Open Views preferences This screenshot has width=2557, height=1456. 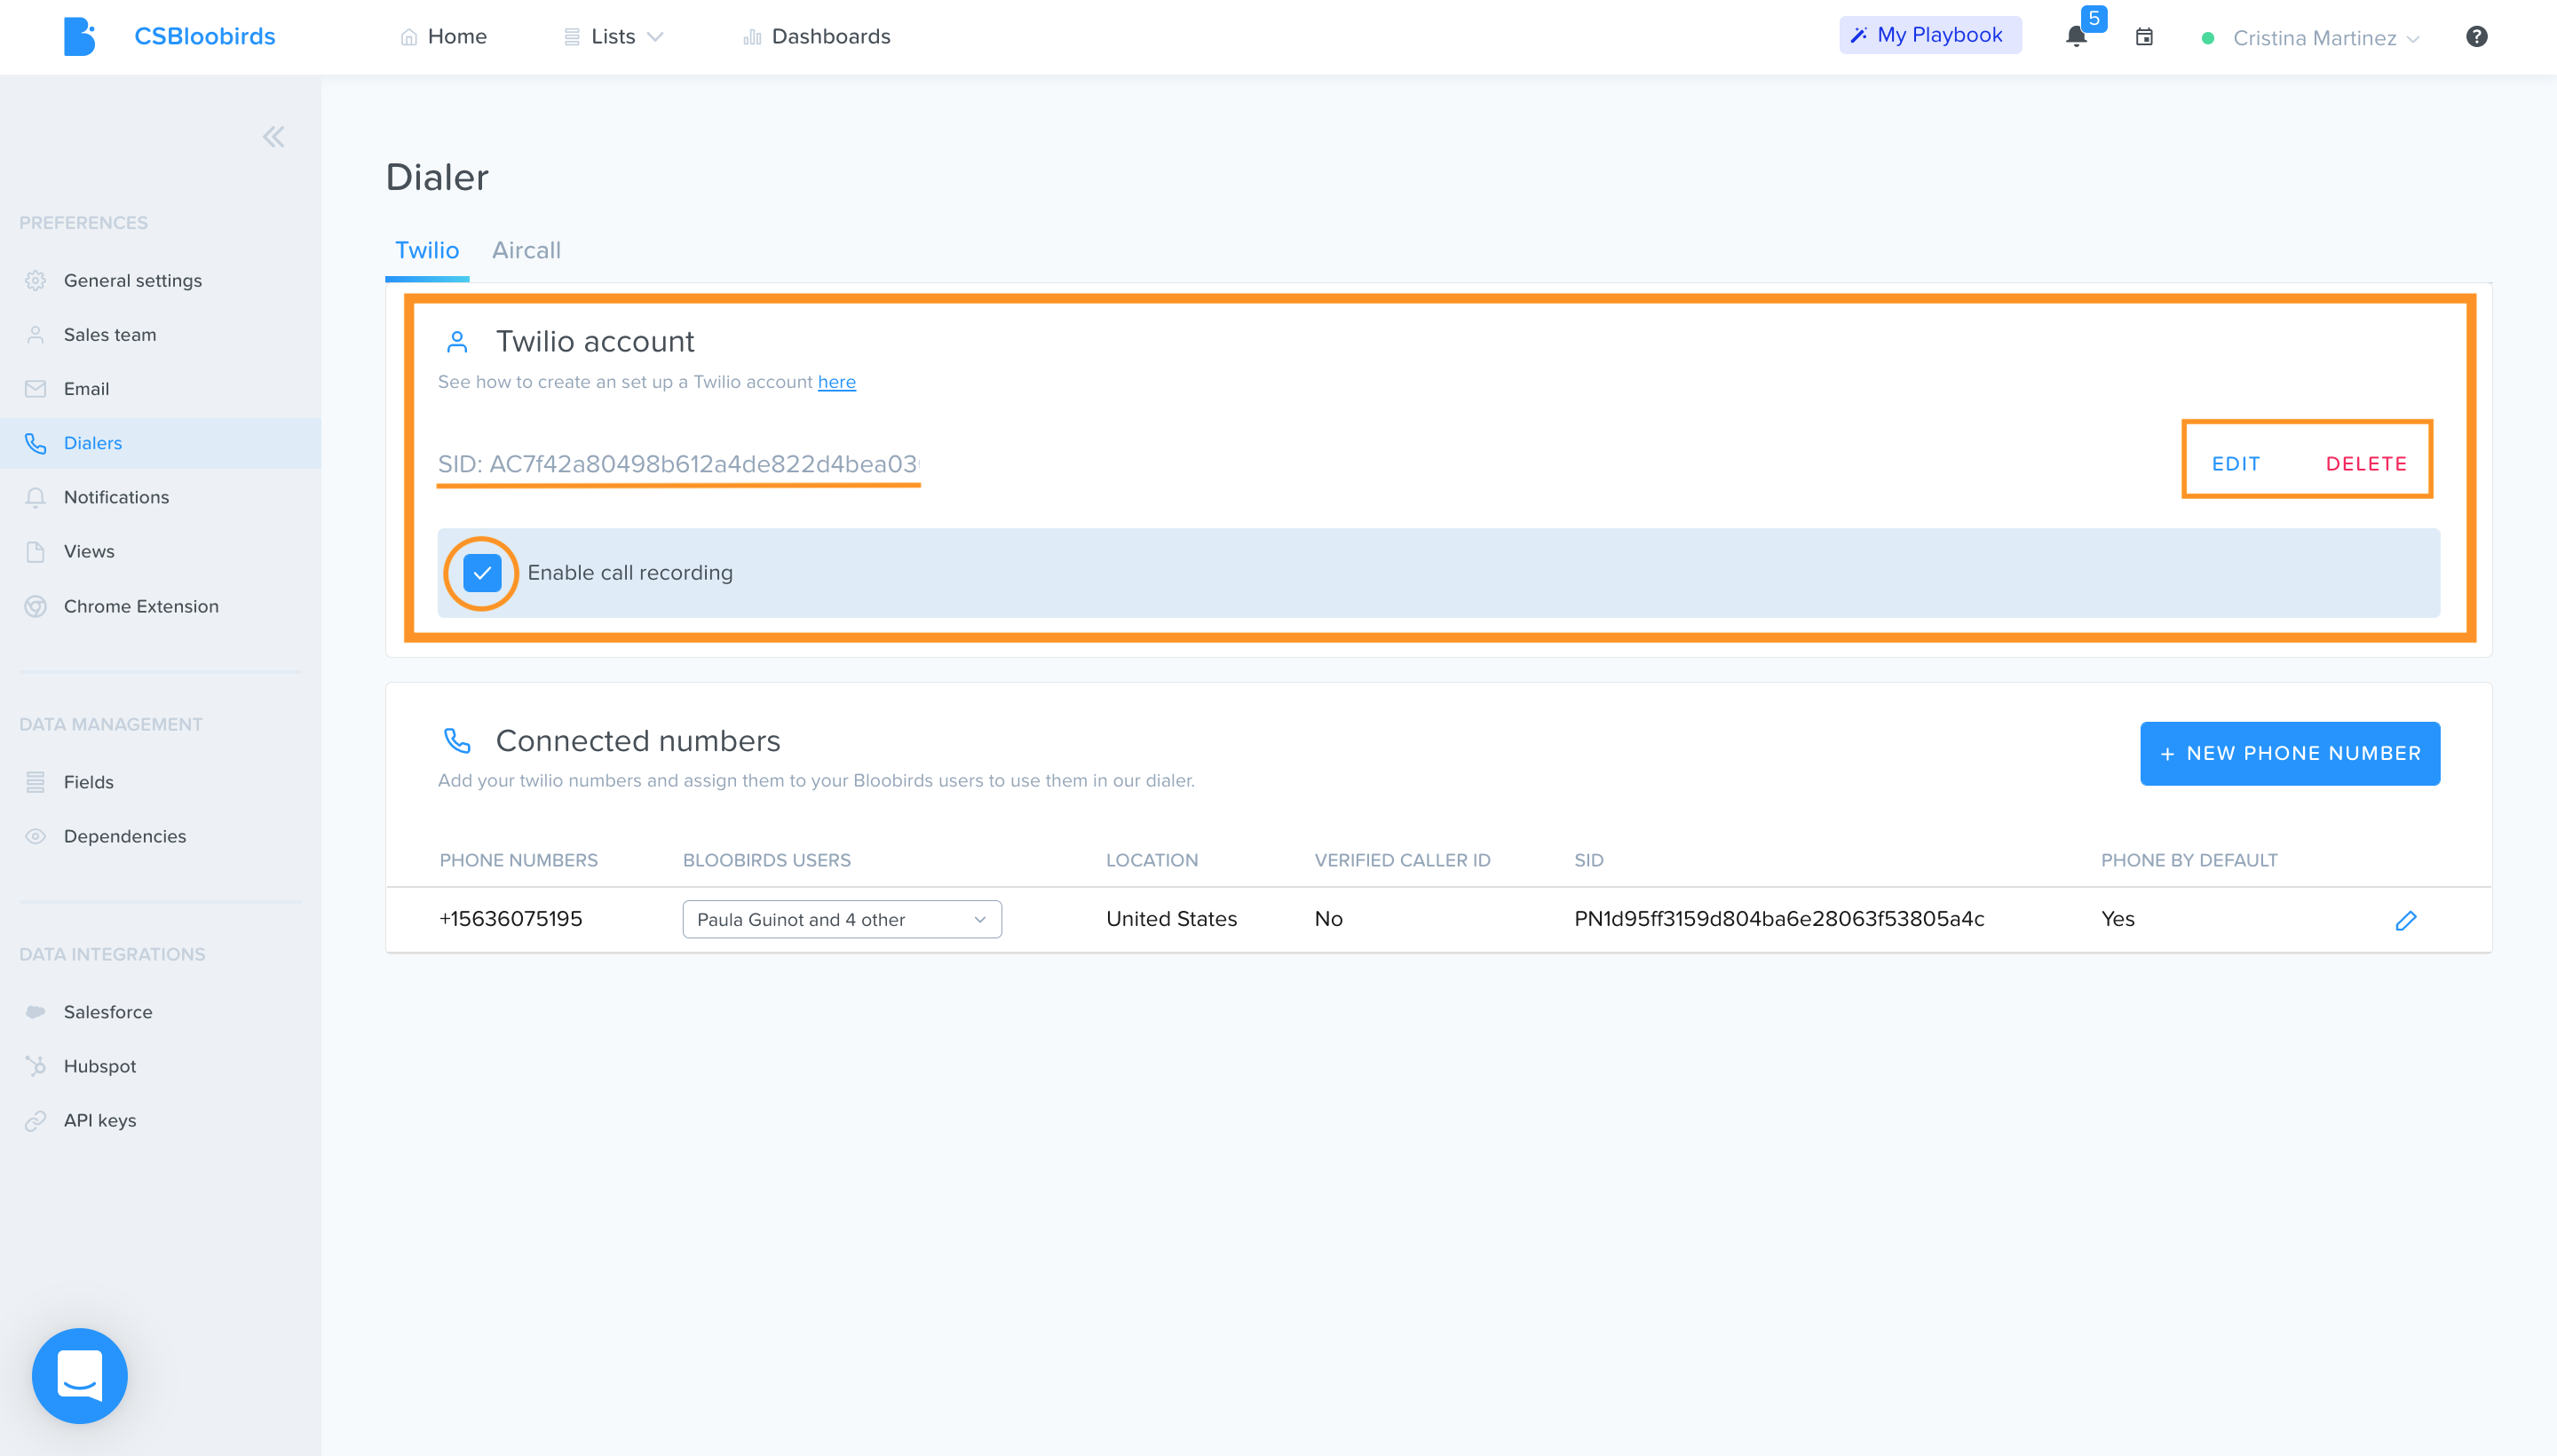[89, 552]
